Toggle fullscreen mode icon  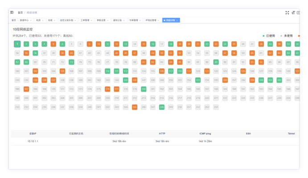pos(287,13)
